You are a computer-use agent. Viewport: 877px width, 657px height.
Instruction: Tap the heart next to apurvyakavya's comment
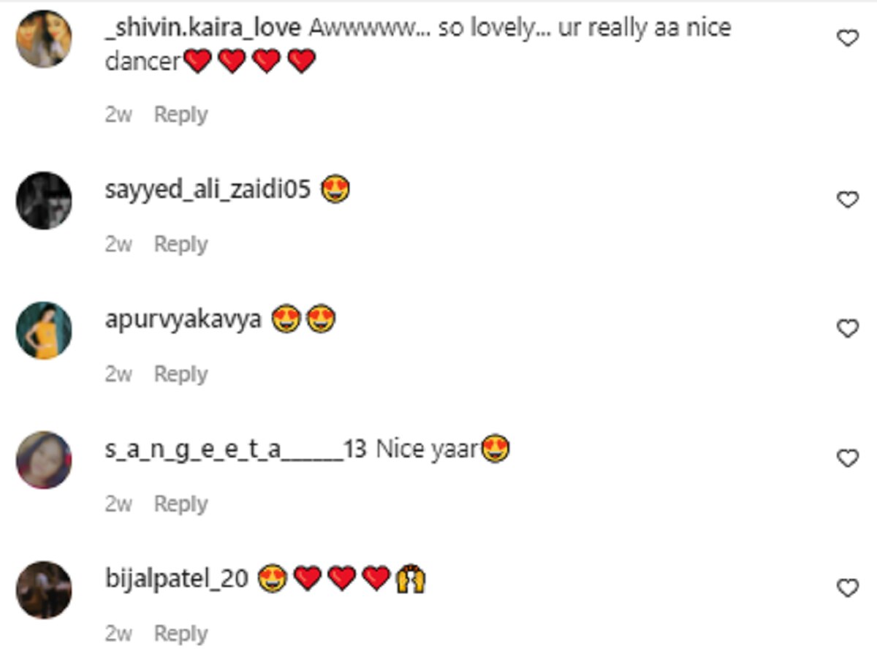coord(847,329)
